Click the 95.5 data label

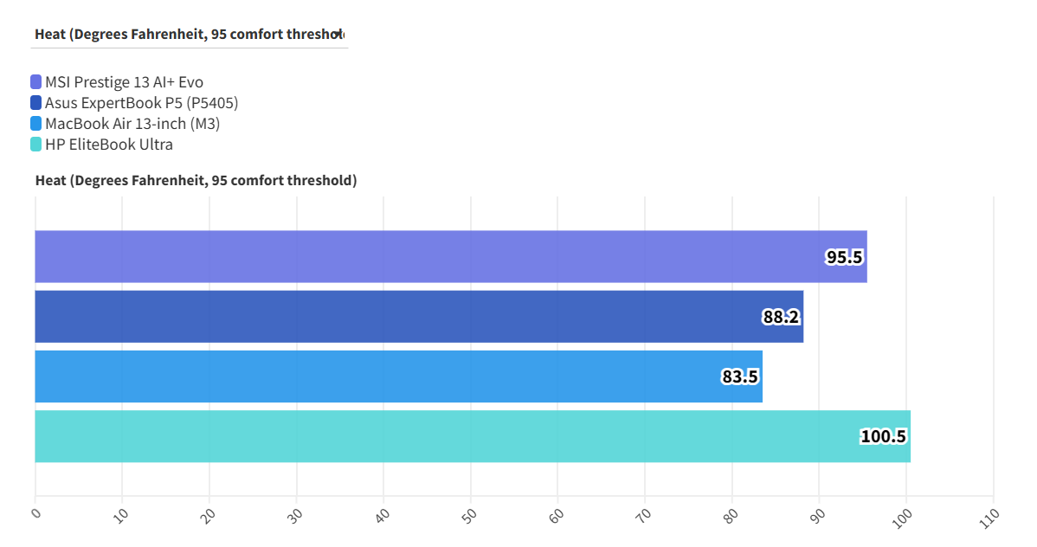pos(844,257)
